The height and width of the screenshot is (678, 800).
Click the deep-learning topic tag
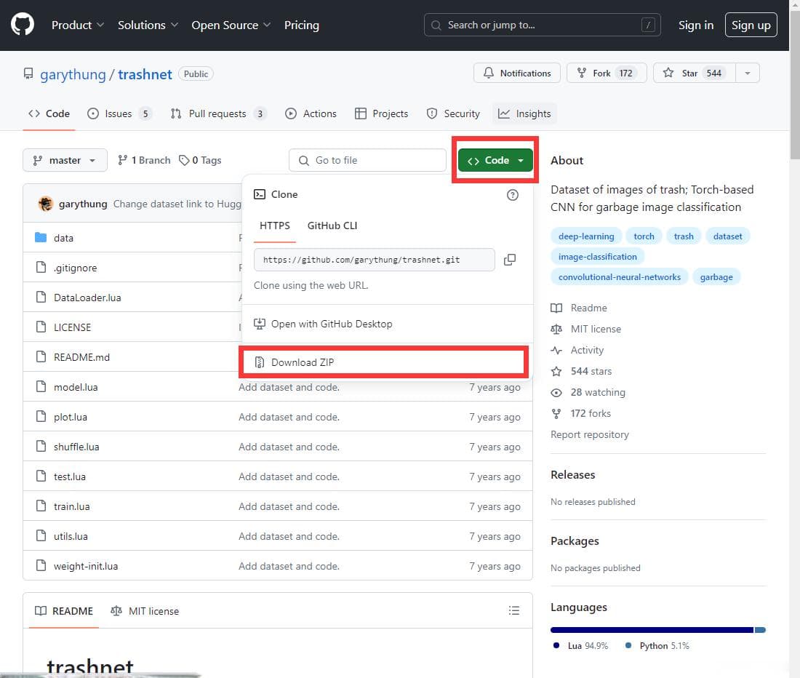pos(586,236)
